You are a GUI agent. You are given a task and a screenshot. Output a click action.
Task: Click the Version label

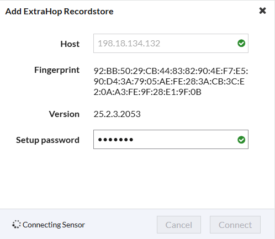[64, 114]
